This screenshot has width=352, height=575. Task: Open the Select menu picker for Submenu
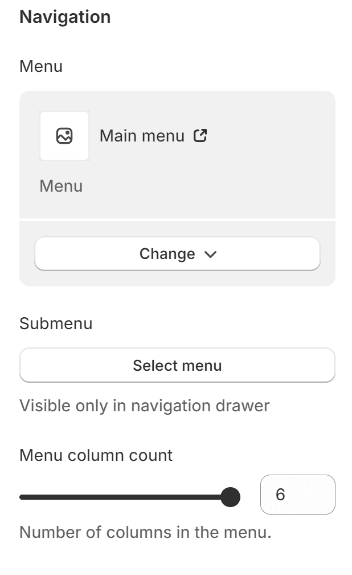point(177,365)
